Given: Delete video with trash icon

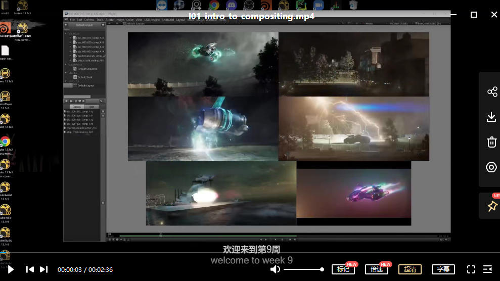Looking at the screenshot, I should (491, 142).
